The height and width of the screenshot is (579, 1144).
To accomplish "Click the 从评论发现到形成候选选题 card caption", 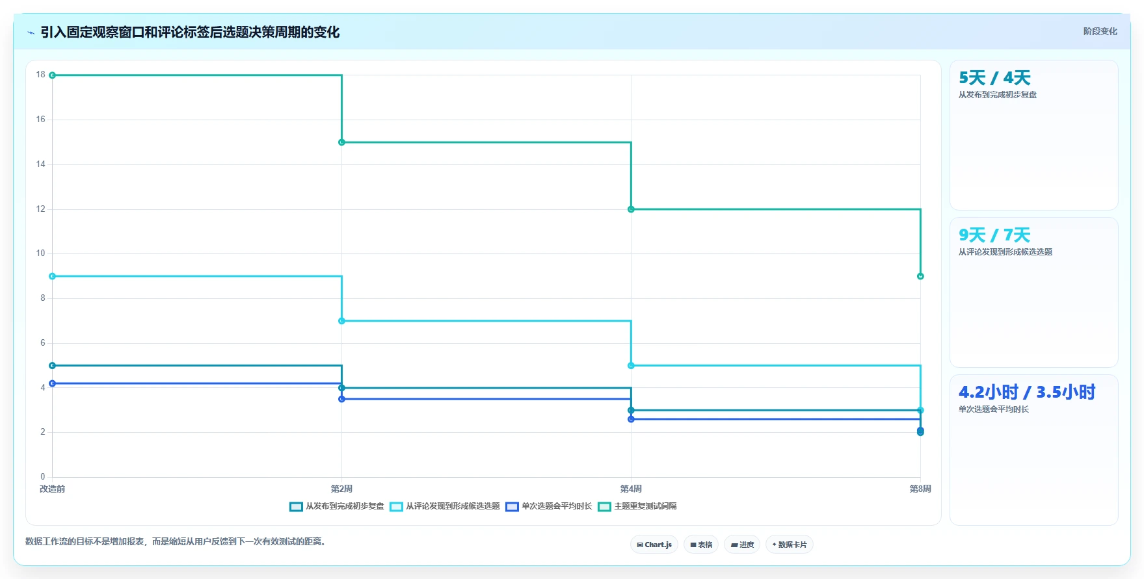I will pyautogui.click(x=1005, y=252).
